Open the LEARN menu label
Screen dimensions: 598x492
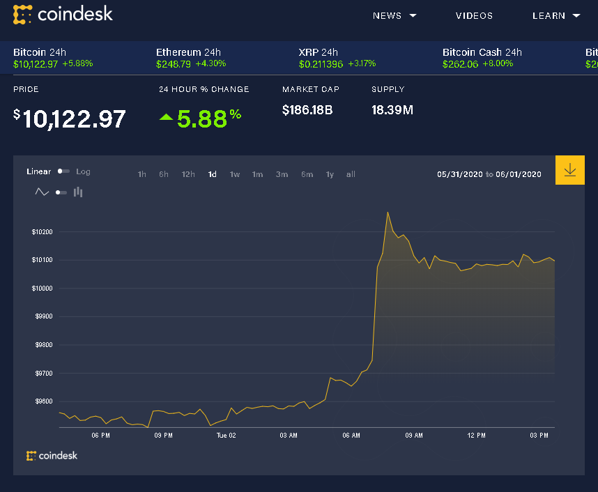(549, 15)
